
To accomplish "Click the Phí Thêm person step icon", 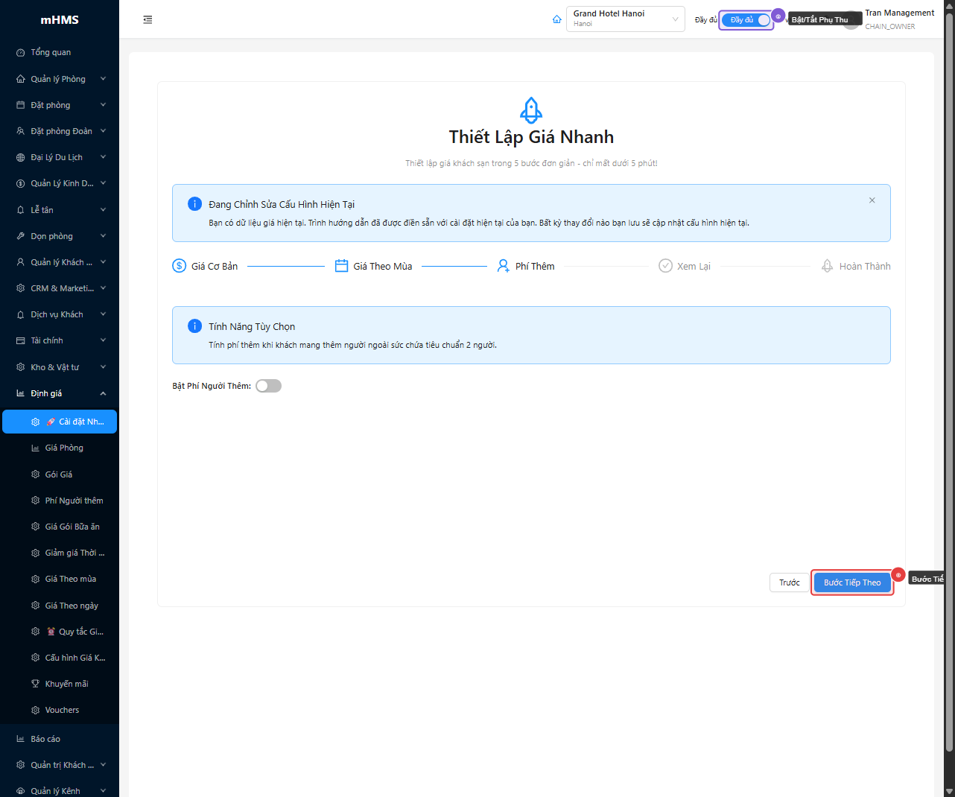I will (x=504, y=266).
